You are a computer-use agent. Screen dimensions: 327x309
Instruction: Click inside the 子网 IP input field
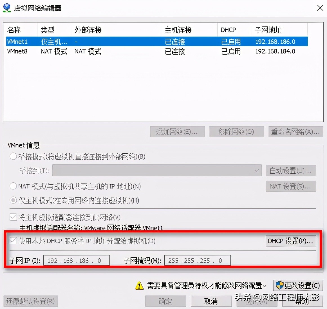point(77,260)
